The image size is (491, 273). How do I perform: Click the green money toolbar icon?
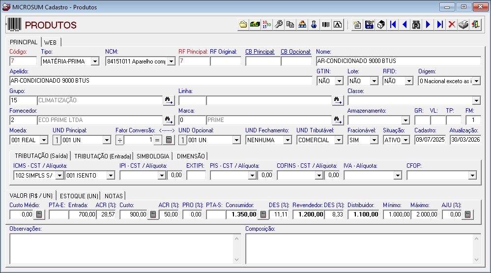(255, 25)
